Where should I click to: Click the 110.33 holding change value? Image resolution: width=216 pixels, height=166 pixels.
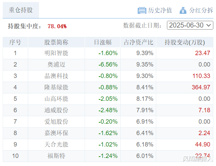tap(201, 76)
